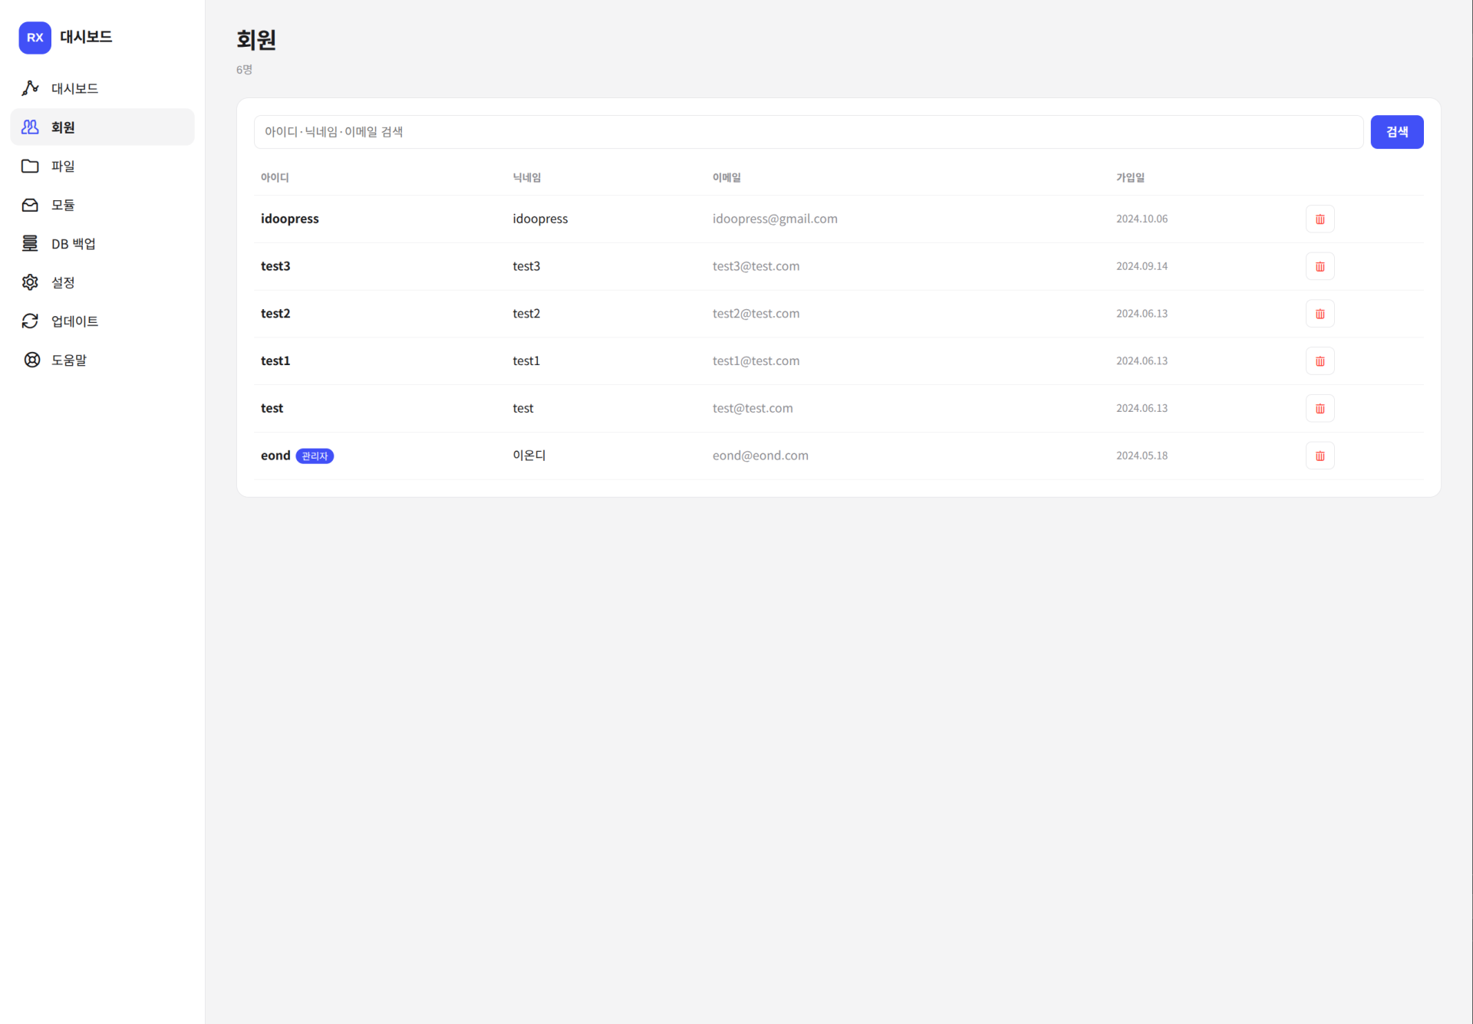Click the 닉네임 column header

tap(527, 177)
